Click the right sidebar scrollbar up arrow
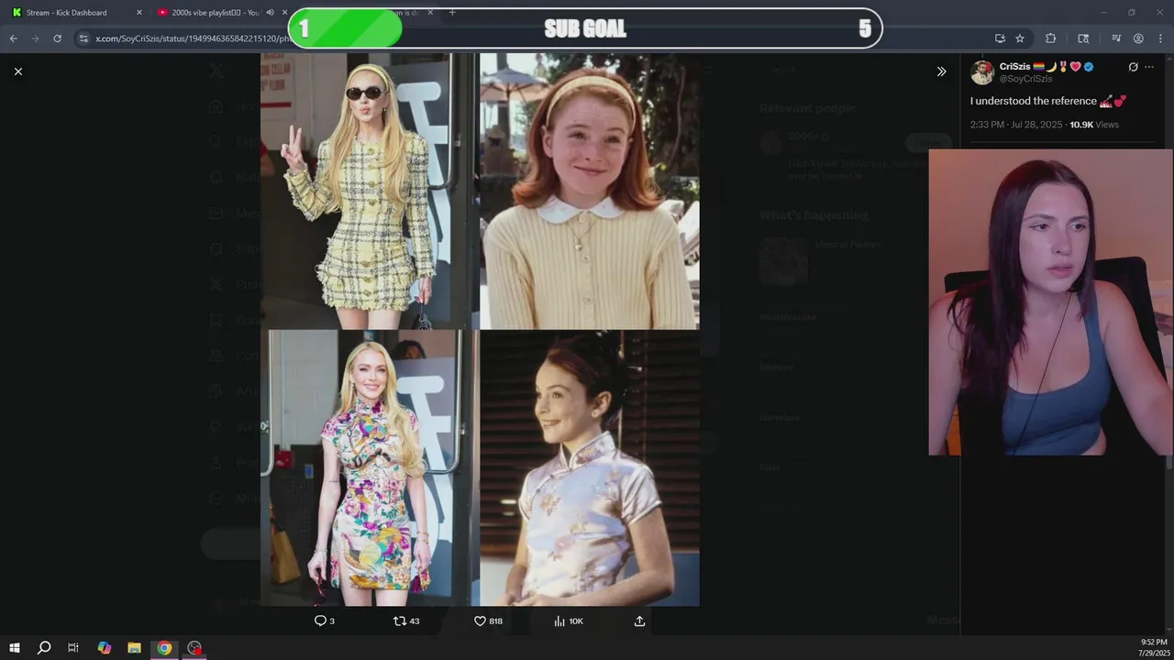 (1168, 57)
